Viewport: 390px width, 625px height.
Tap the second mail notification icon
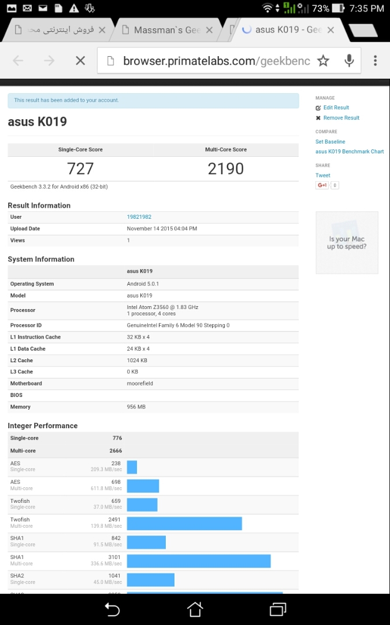point(43,8)
